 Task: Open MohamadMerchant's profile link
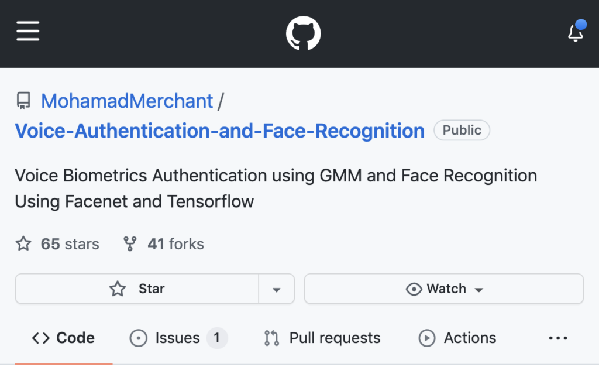(126, 101)
